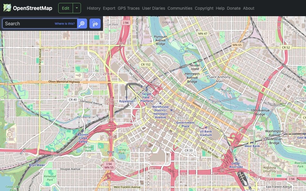Focus the Search input field
The image size is (306, 191).
point(40,24)
